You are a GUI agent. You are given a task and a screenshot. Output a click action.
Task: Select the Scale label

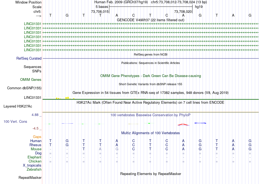tap(37, 7)
